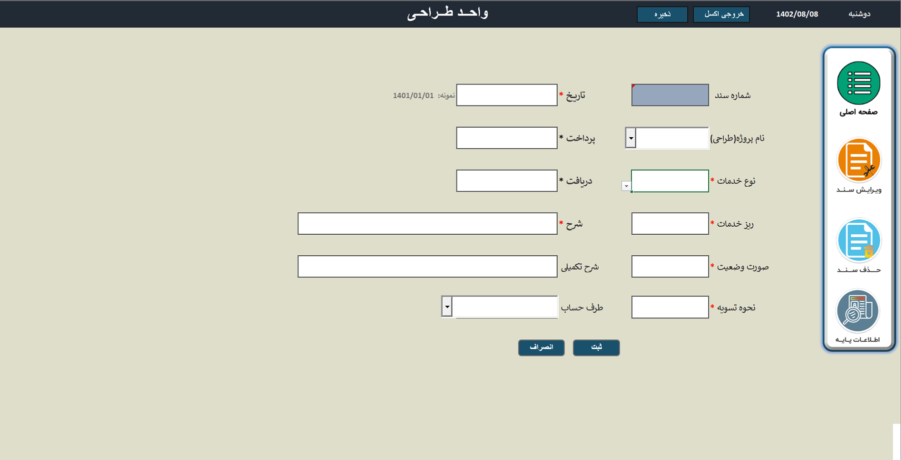Click the انصراف (cancel) button
This screenshot has width=901, height=460.
[x=541, y=347]
